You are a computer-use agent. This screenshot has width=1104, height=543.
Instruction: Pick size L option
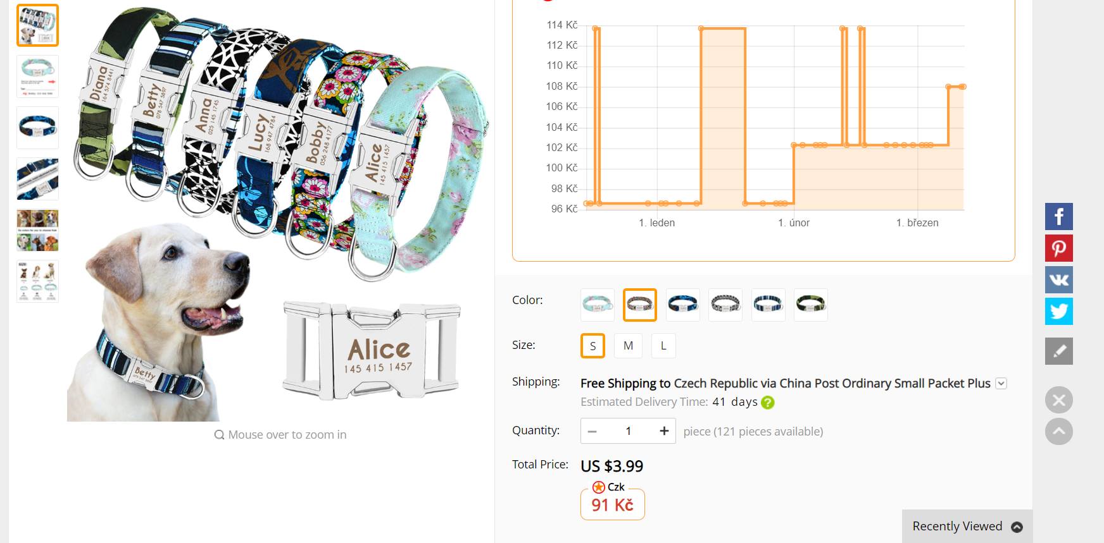pyautogui.click(x=663, y=346)
